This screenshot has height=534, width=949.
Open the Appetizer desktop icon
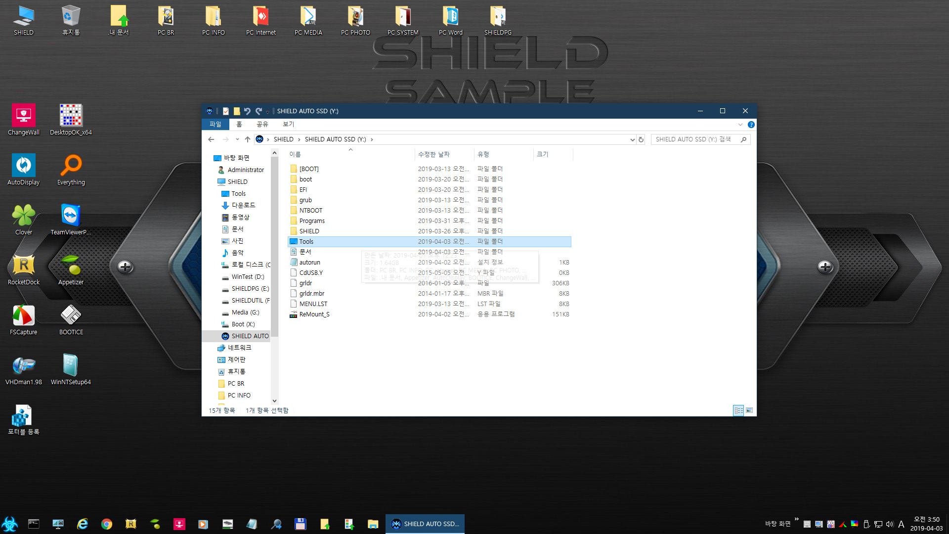71,269
